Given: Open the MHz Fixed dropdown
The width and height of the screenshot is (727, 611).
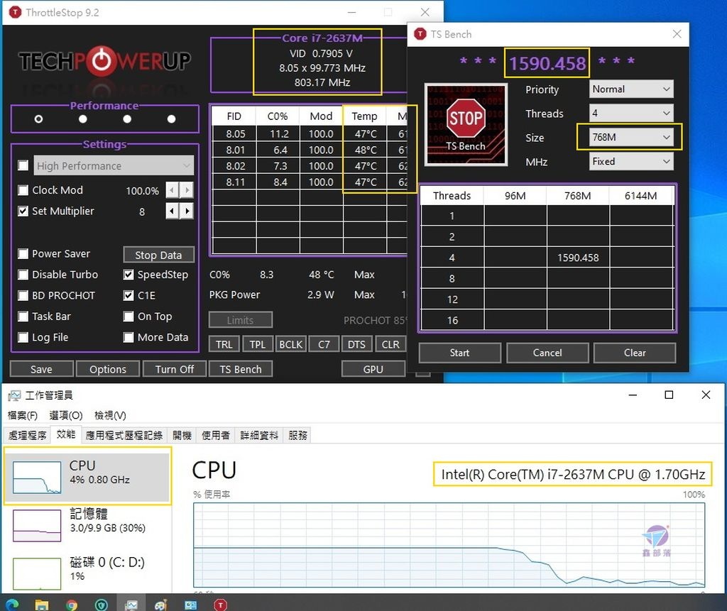Looking at the screenshot, I should coord(630,161).
